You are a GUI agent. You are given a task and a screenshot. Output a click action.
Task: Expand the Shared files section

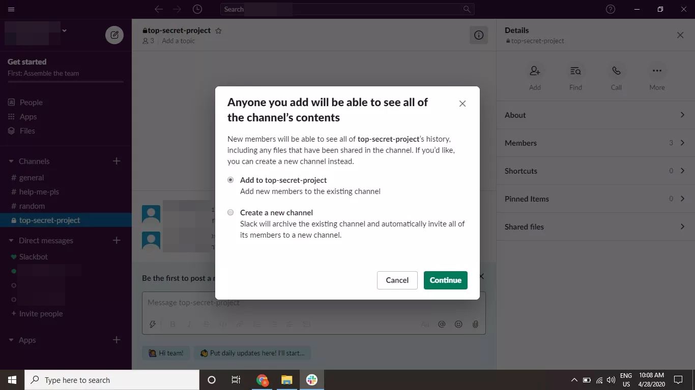click(596, 226)
